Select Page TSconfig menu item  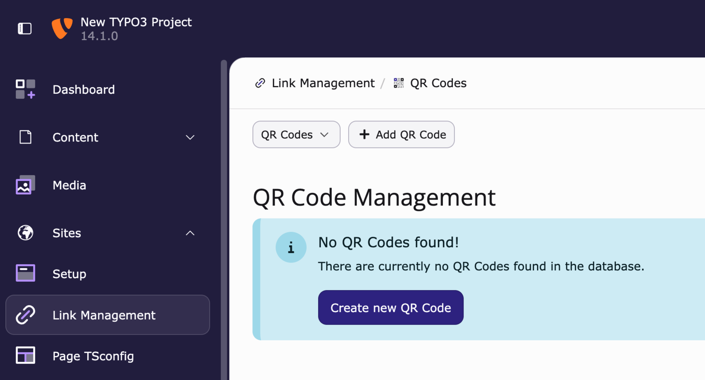click(x=93, y=356)
